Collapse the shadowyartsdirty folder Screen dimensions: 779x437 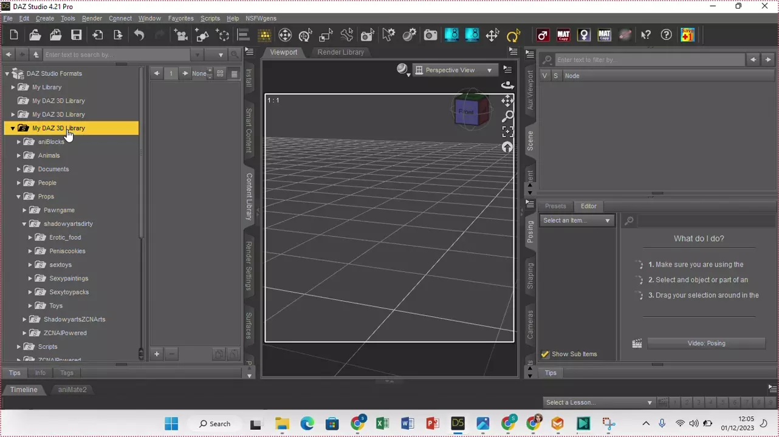(x=24, y=224)
